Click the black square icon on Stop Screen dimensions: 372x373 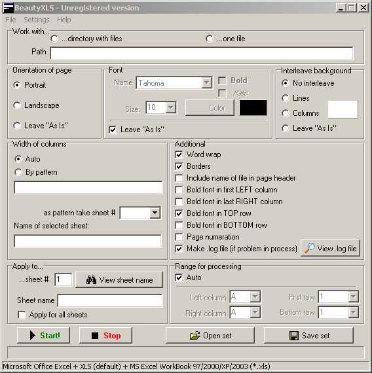pos(95,336)
